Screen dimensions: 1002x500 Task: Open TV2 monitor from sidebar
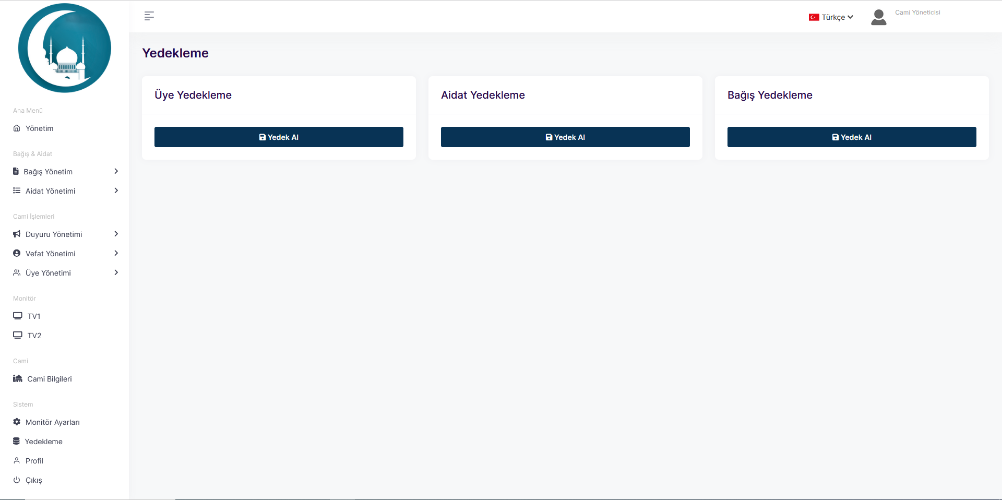click(x=34, y=336)
